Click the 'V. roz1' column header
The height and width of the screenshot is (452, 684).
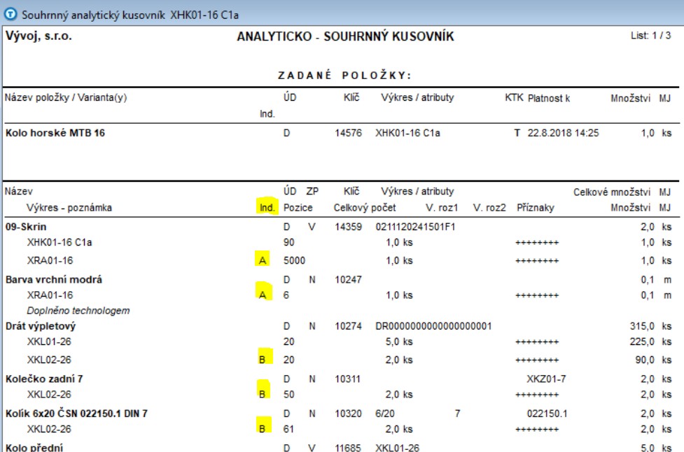point(442,208)
